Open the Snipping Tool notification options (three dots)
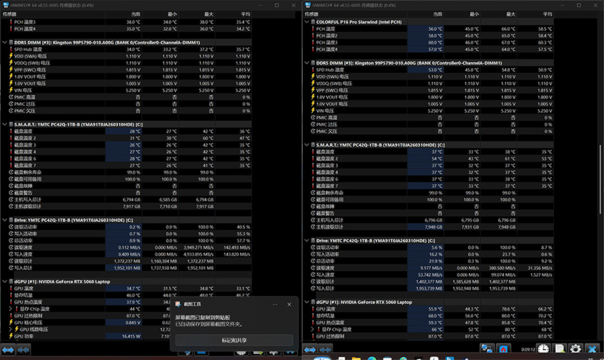The width and height of the screenshot is (604, 360). point(275,304)
